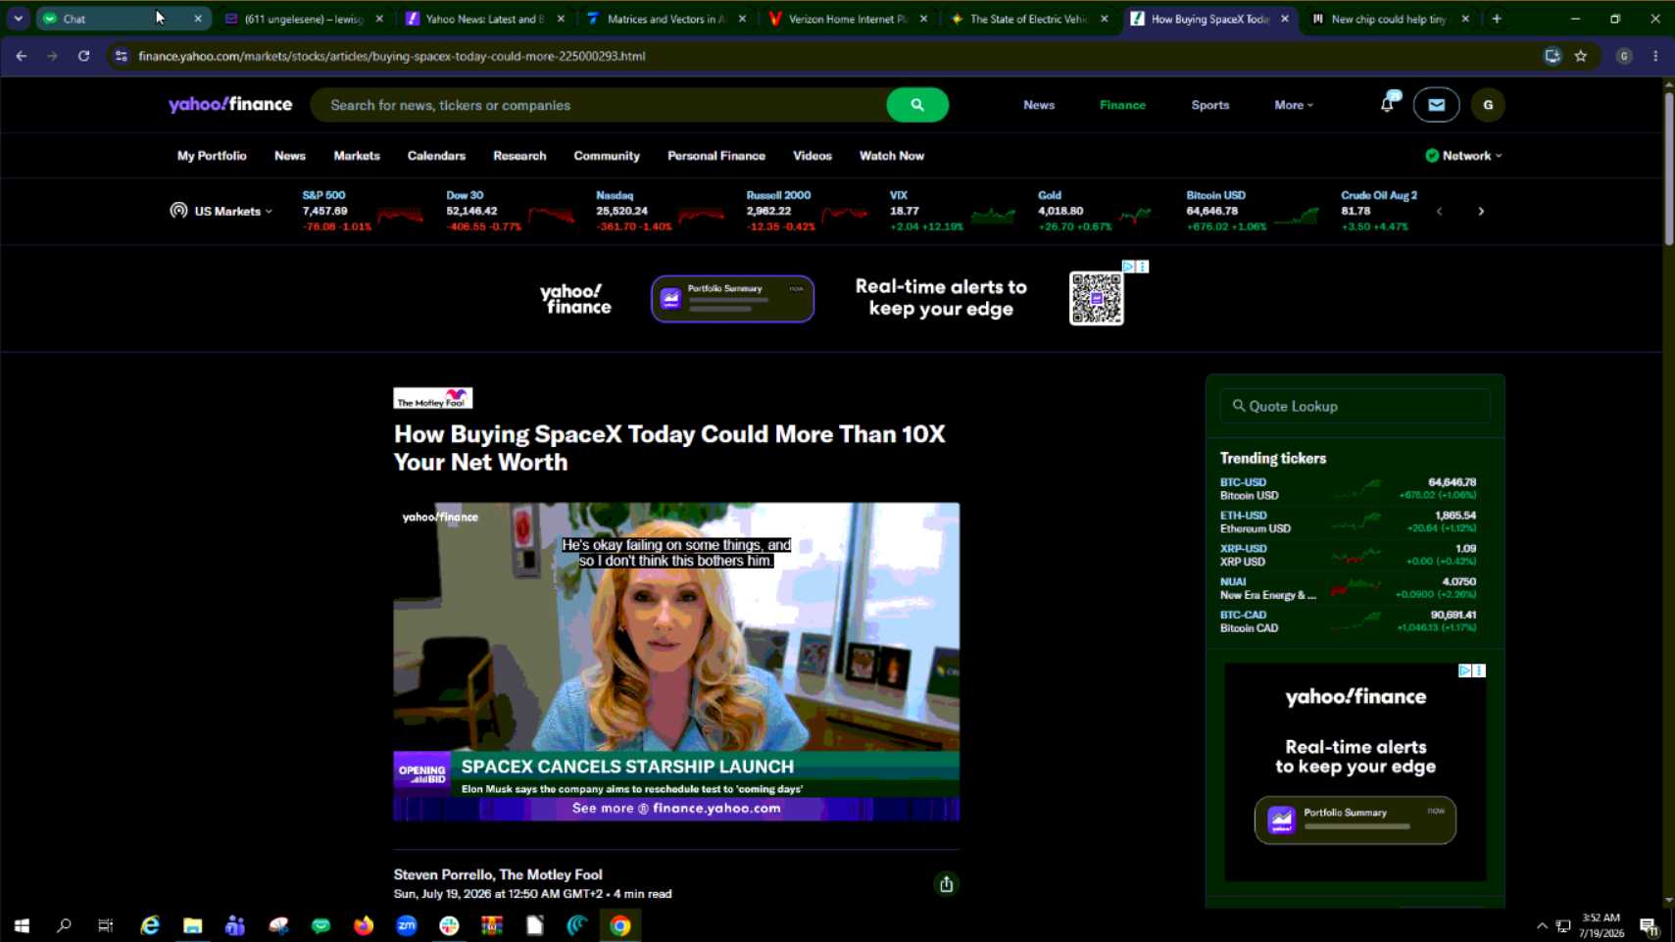
Task: Open WinRAR from the taskbar
Action: 492,925
